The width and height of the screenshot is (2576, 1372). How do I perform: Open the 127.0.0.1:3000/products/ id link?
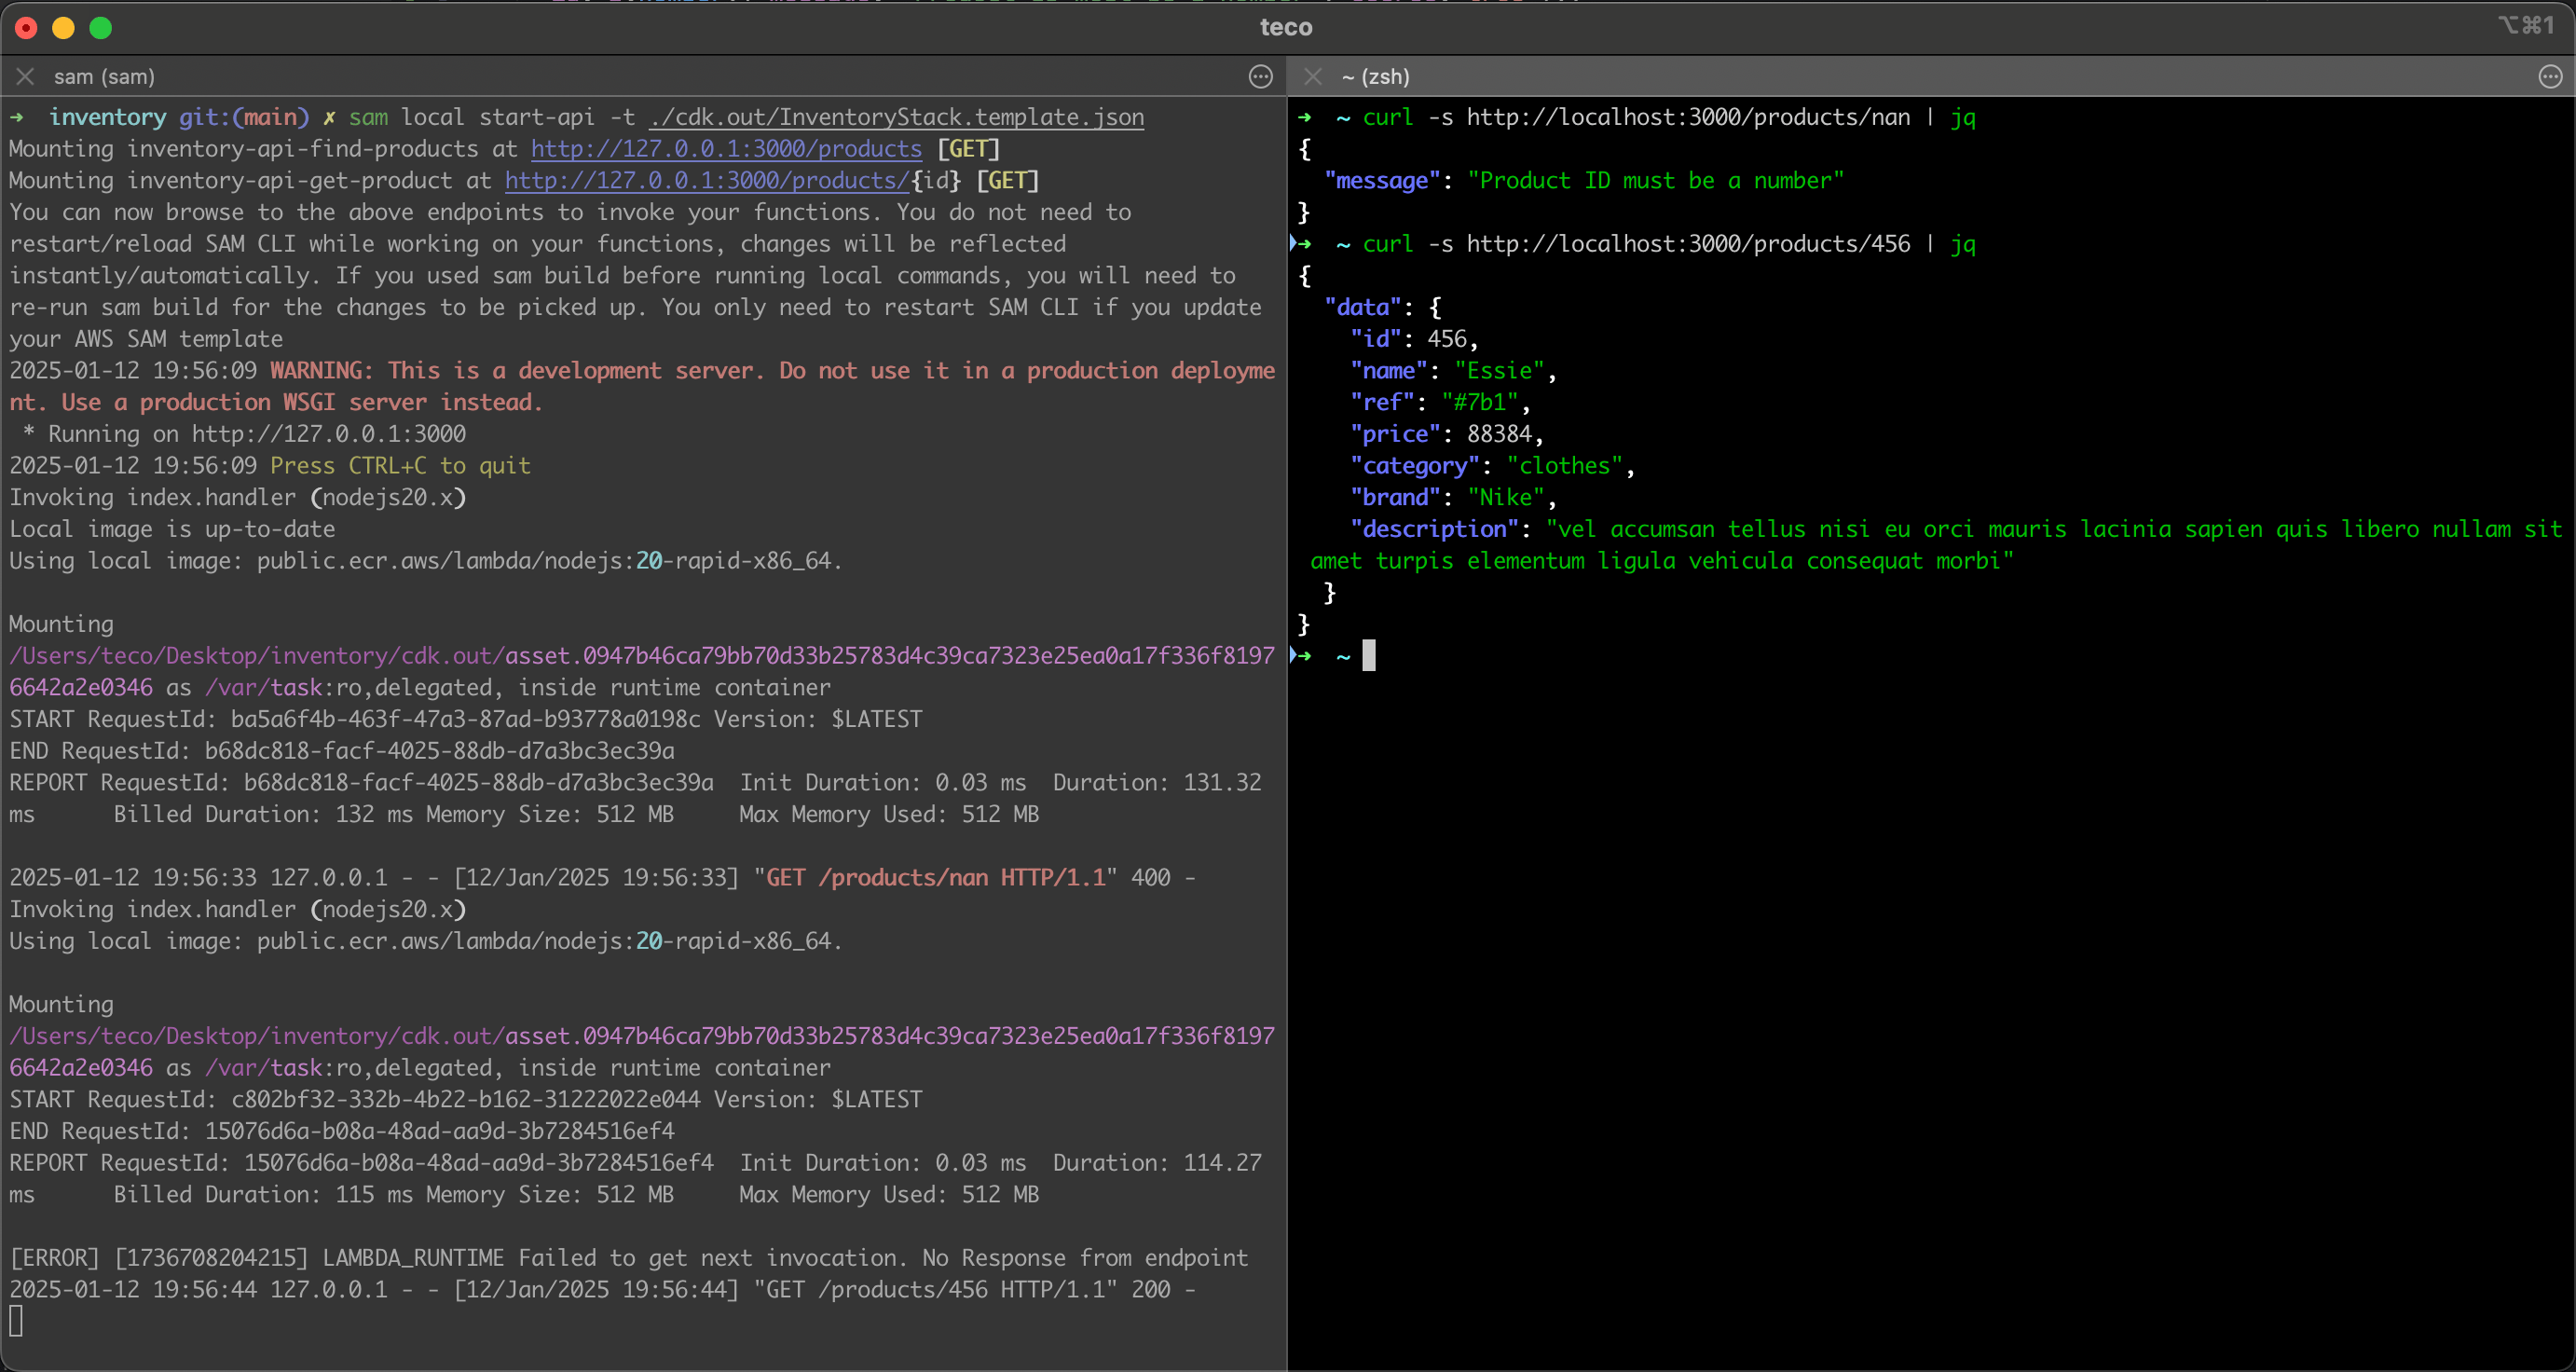coord(706,181)
